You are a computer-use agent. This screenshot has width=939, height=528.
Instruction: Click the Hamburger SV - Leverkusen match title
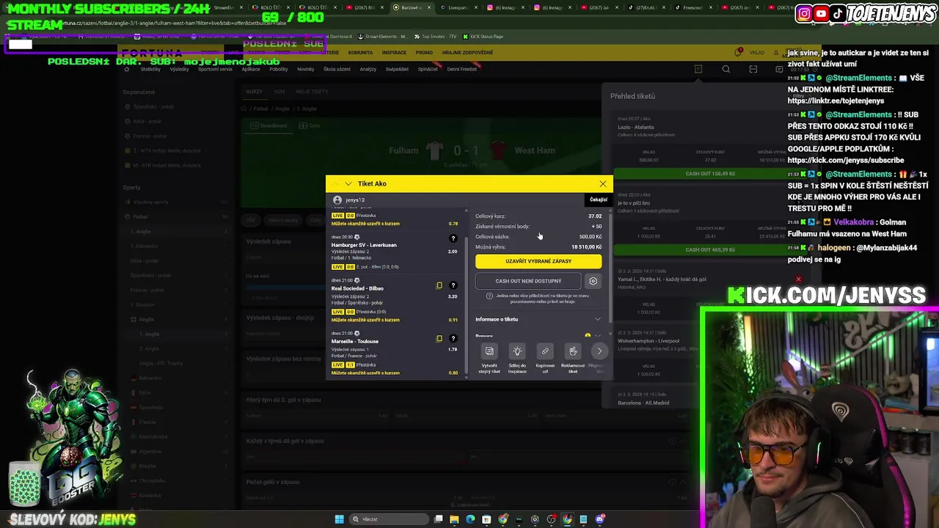(364, 245)
